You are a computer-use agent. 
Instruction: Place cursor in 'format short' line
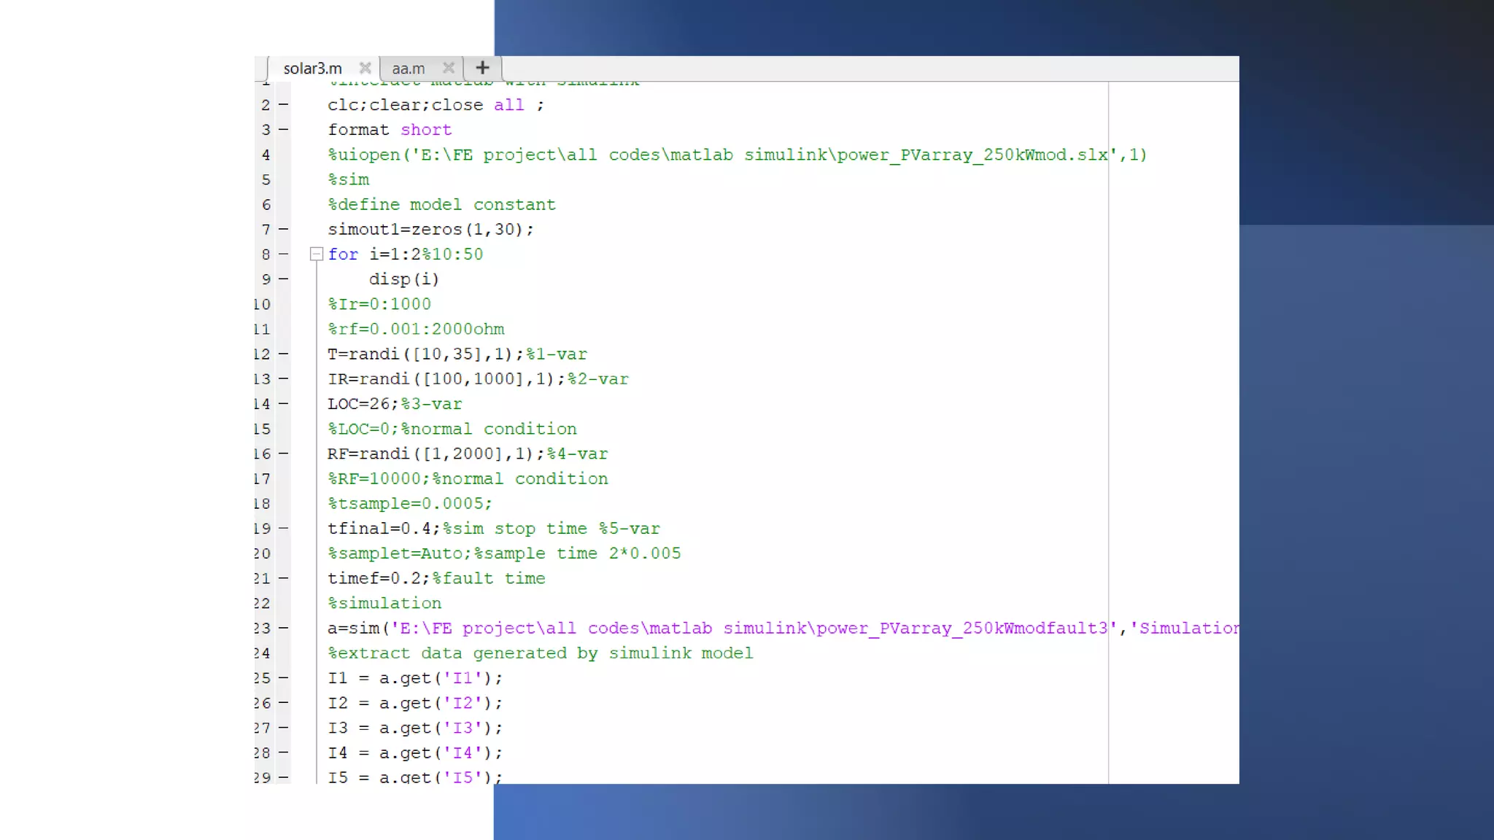pyautogui.click(x=389, y=130)
